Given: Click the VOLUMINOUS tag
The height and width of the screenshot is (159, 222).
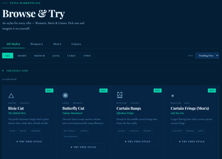Looking at the screenshot, I should click(x=71, y=137).
